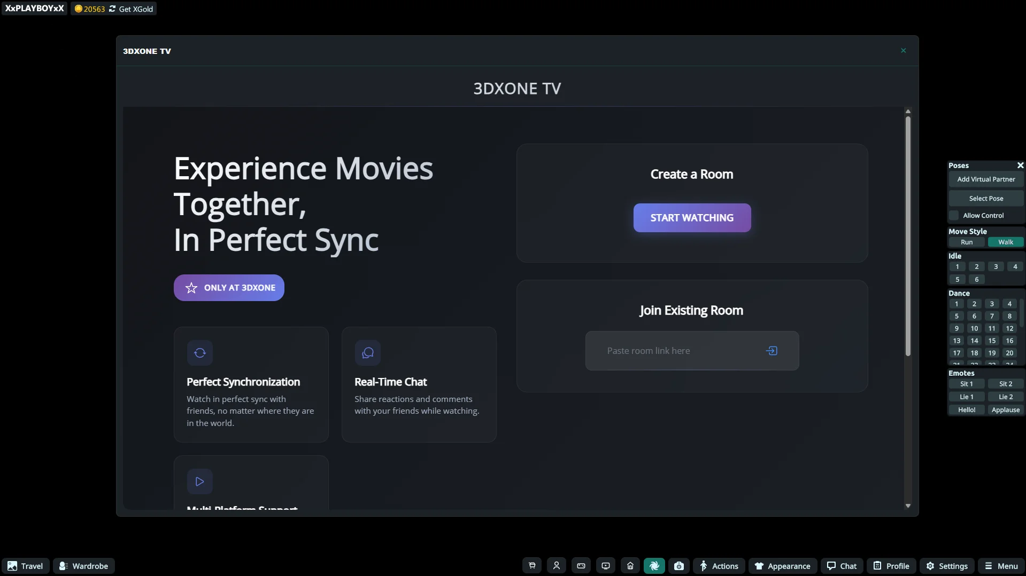1026x576 pixels.
Task: Submit room link with the enter arrow icon
Action: pos(772,351)
